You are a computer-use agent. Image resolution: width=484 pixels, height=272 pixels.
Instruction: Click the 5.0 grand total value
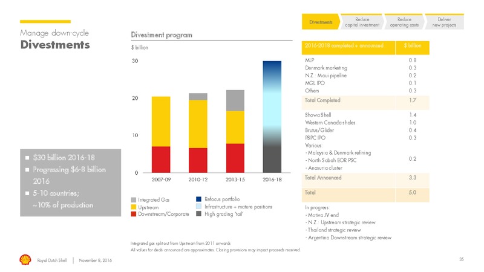pyautogui.click(x=413, y=192)
